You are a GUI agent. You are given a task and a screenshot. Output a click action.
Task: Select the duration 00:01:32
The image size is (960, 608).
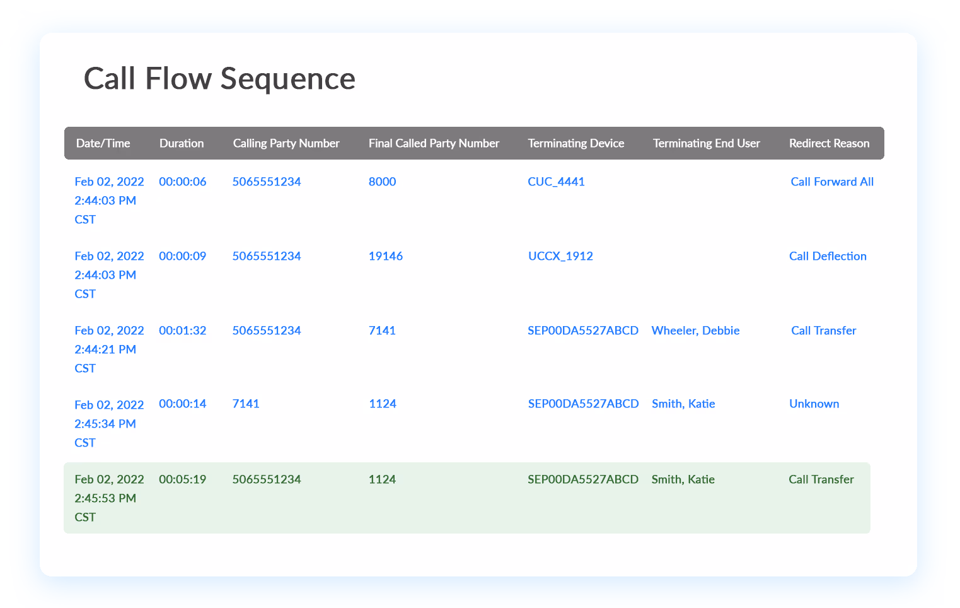click(182, 330)
